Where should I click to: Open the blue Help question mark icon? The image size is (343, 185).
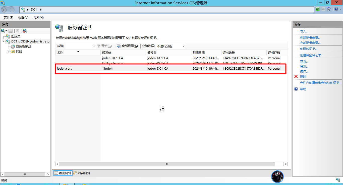click(336, 9)
